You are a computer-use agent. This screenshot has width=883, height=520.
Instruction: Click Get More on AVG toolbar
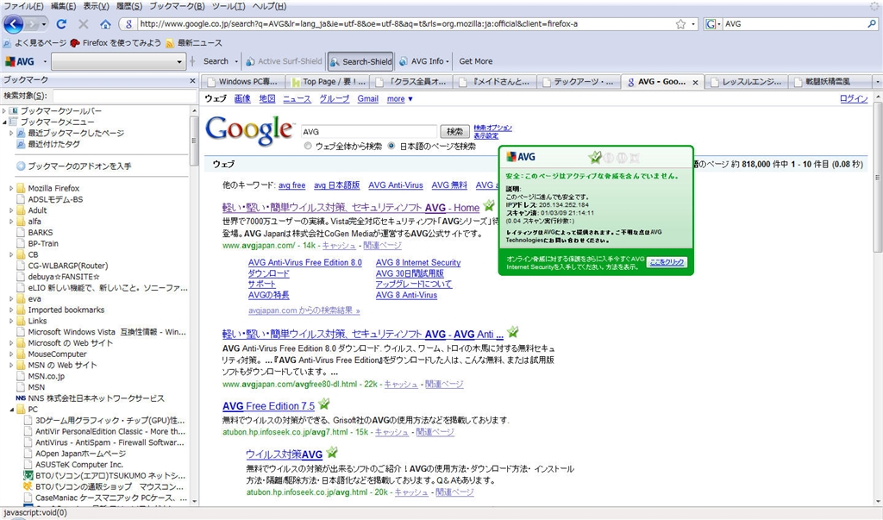pyautogui.click(x=476, y=61)
